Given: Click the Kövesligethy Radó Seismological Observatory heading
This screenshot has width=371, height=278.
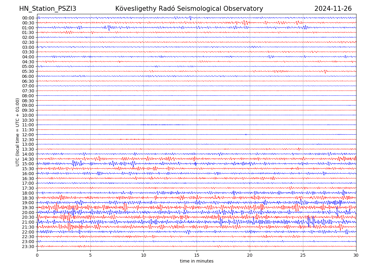Looking at the screenshot, I should click(x=189, y=9).
